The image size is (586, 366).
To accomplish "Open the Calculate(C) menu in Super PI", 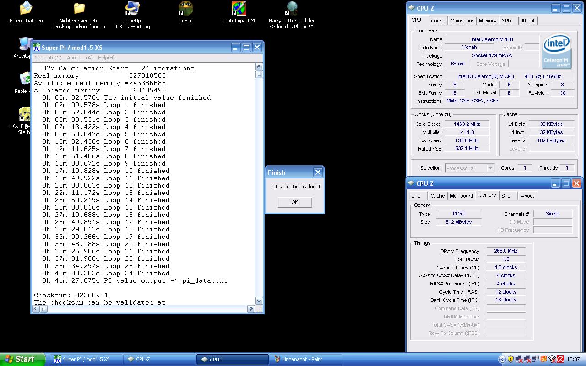I will tap(48, 58).
